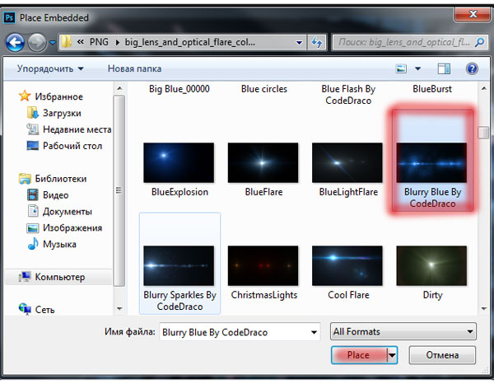Open the All Formats dropdown

403,331
